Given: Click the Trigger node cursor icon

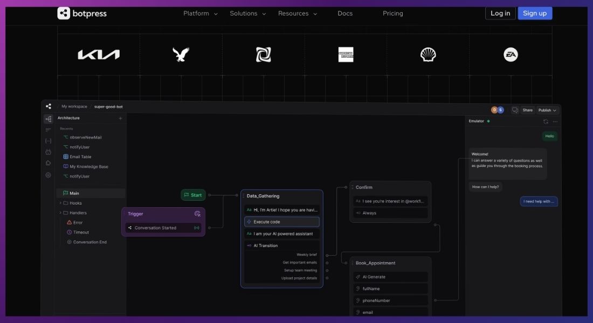Looking at the screenshot, I should [197, 214].
